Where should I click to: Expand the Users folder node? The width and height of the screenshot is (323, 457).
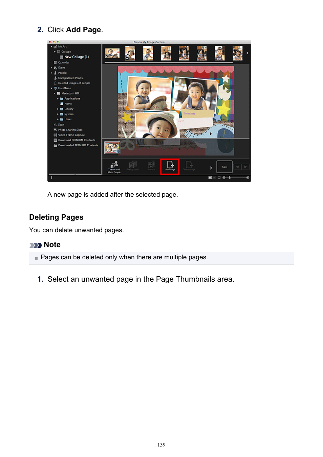[58, 119]
